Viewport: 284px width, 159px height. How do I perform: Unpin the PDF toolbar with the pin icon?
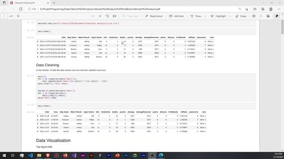[277, 16]
